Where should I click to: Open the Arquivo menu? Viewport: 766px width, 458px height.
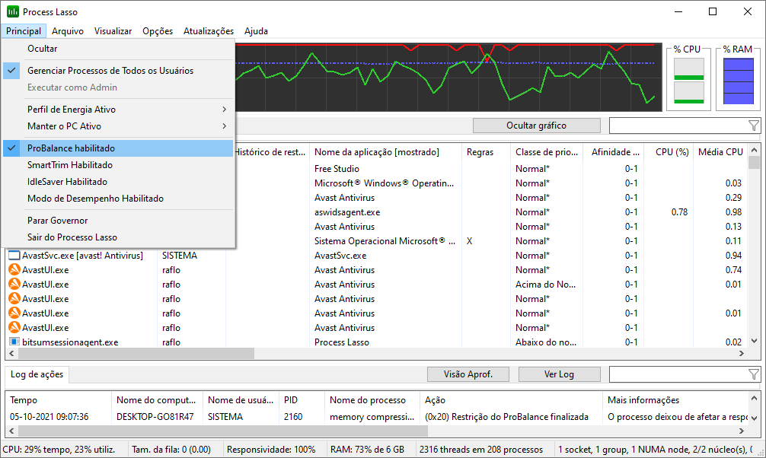click(x=68, y=30)
